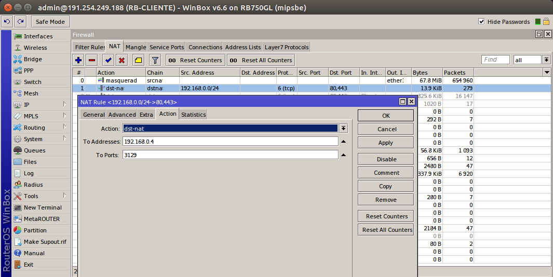Click Reset All Counters in toolbar
The image size is (553, 277).
(261, 60)
